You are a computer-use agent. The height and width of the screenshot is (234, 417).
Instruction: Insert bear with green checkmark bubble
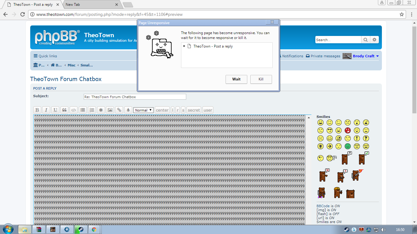[364, 158]
